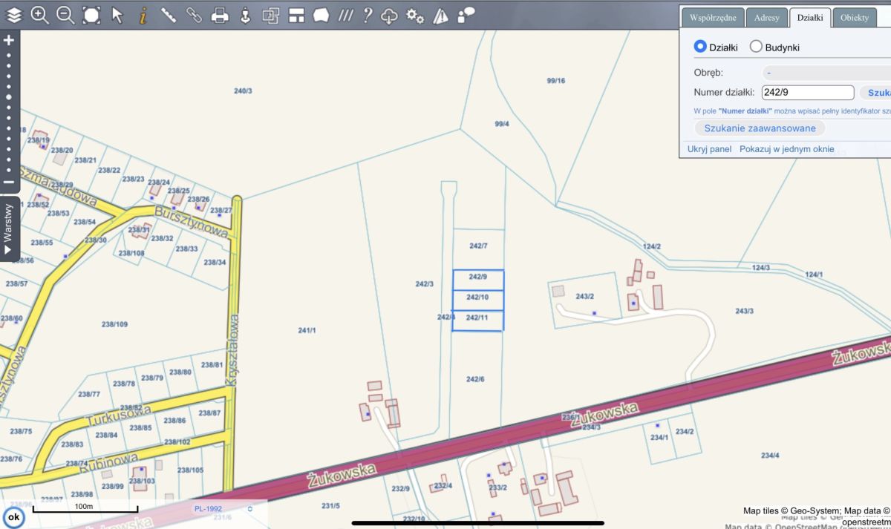Click the plus on the zoom slider
Viewport: 891px width, 529px height.
9,40
